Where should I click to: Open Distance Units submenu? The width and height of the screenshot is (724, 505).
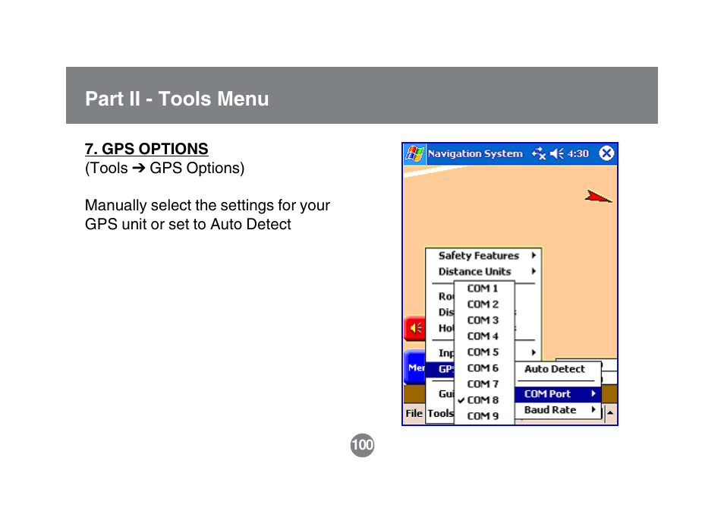pos(483,272)
